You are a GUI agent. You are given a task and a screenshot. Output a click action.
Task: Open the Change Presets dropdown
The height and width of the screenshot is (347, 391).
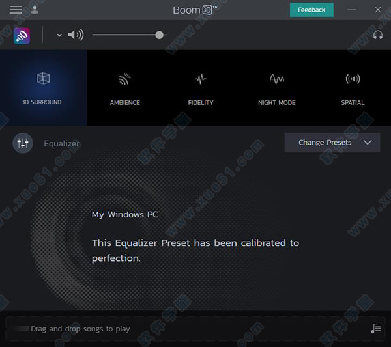click(325, 143)
